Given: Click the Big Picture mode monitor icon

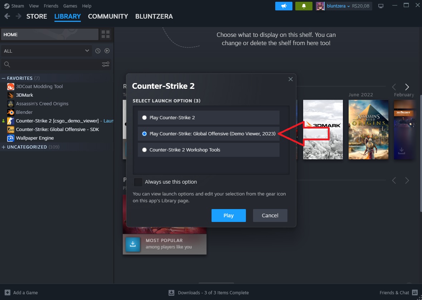Looking at the screenshot, I should [381, 6].
